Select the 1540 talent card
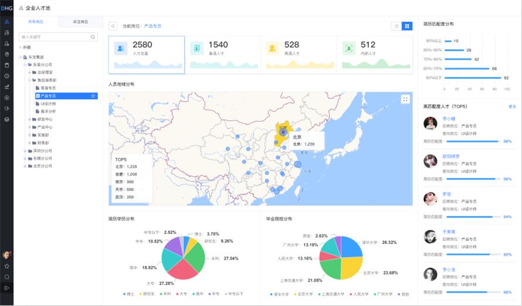 point(223,55)
